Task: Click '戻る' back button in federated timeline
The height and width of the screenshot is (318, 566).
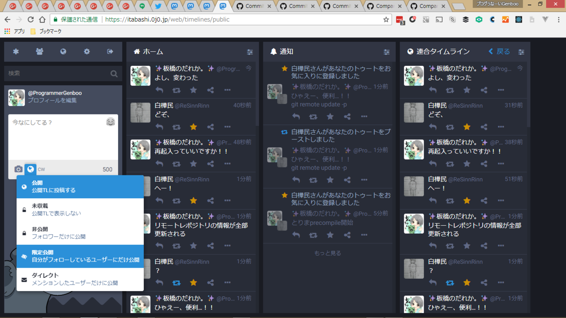Action: (499, 52)
